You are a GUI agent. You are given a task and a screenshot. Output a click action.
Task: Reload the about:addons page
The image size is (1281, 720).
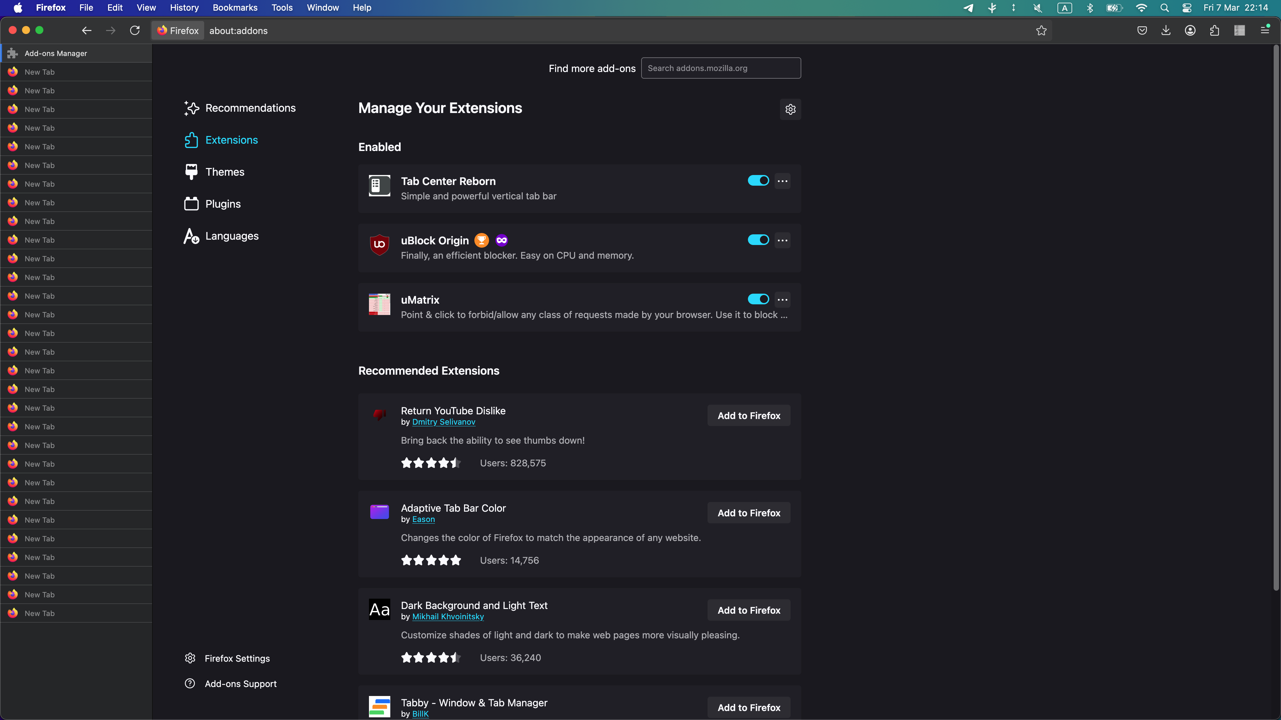coord(135,31)
